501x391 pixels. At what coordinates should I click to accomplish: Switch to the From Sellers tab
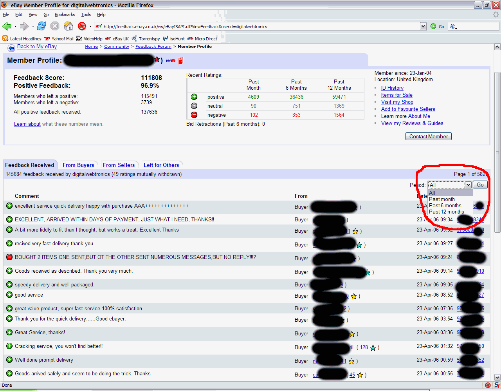pos(119,165)
